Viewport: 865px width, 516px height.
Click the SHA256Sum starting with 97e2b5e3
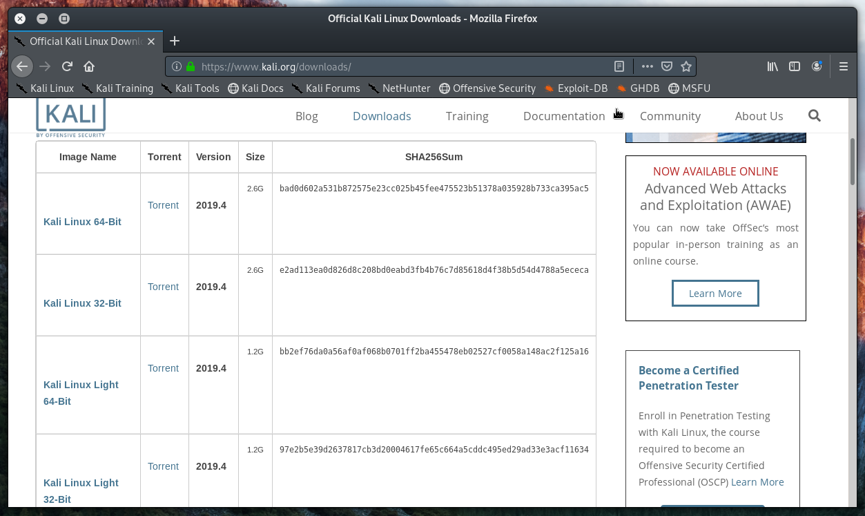pyautogui.click(x=434, y=450)
